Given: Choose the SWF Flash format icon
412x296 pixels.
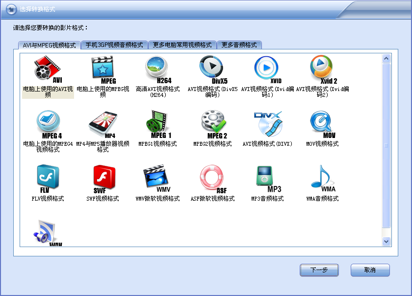Looking at the screenshot, I should pos(103,179).
